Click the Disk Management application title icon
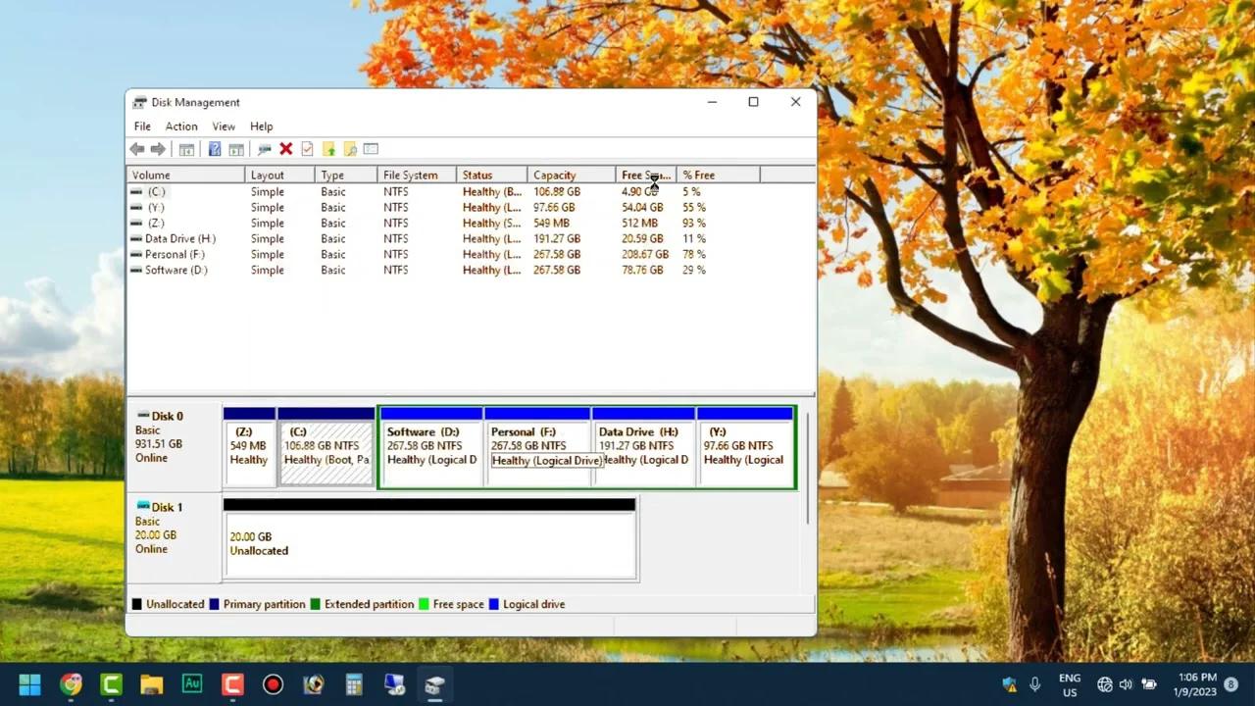Image resolution: width=1255 pixels, height=706 pixels. click(x=139, y=102)
